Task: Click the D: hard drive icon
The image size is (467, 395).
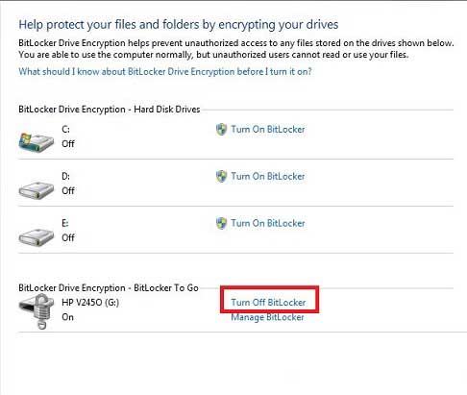Action: click(x=37, y=190)
